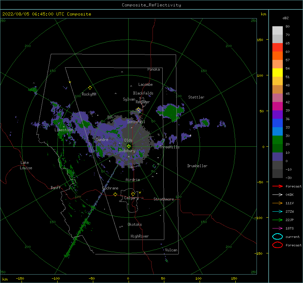Image resolution: width=303 pixels, height=283 pixels.
Task: Click the dBZ legend heading
Action: click(x=285, y=18)
